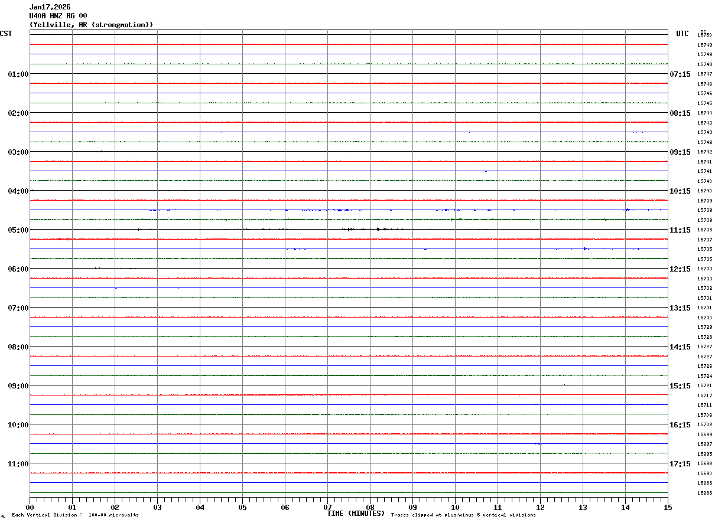Click the "15:15" UTC time label

680,386
